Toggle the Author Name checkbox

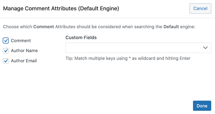6,51
